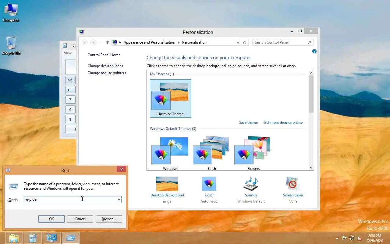Viewport: 390px width, 244px height.
Task: Click the themes list scroll down arrow
Action: [x=311, y=167]
